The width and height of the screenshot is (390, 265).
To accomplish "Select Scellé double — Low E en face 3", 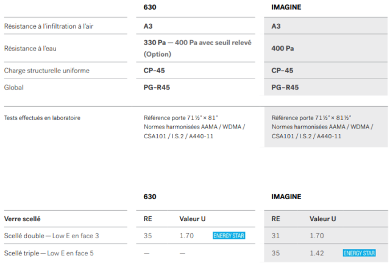I will click(51, 236).
